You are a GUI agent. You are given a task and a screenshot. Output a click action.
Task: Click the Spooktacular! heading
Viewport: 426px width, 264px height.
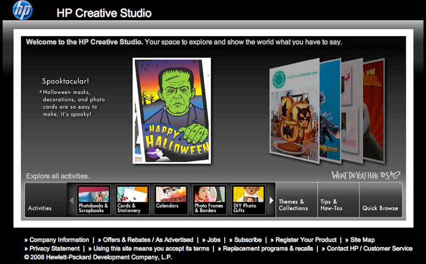65,81
